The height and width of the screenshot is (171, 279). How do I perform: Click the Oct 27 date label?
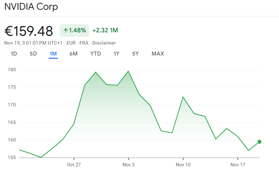[x=74, y=165]
